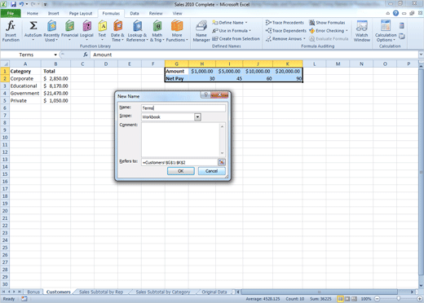Switch to the Review tab

(x=156, y=13)
